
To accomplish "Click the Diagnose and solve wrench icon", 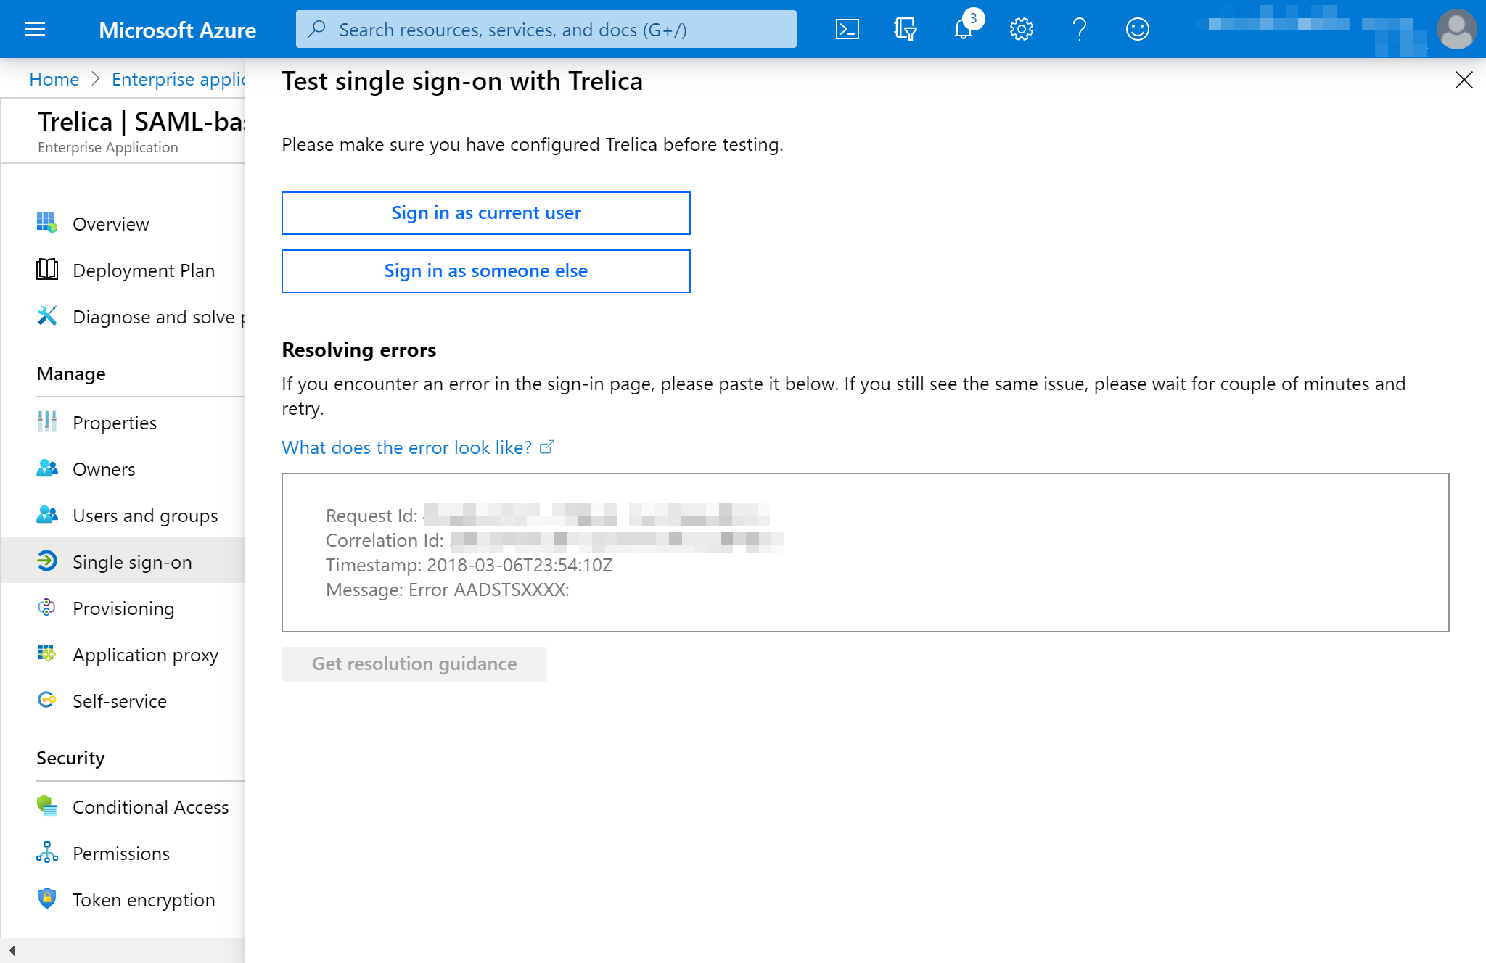I will pyautogui.click(x=47, y=316).
